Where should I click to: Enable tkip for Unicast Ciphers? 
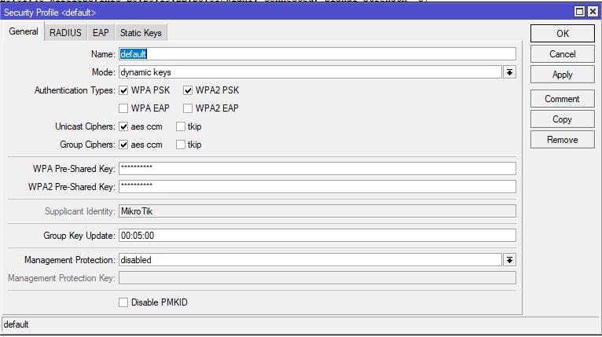click(181, 126)
